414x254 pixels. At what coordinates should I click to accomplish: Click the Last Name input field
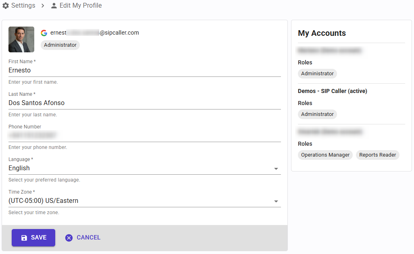click(144, 103)
